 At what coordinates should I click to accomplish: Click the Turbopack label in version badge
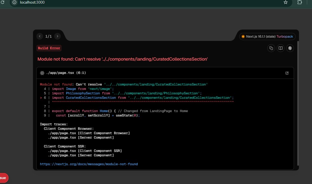tap(285, 37)
